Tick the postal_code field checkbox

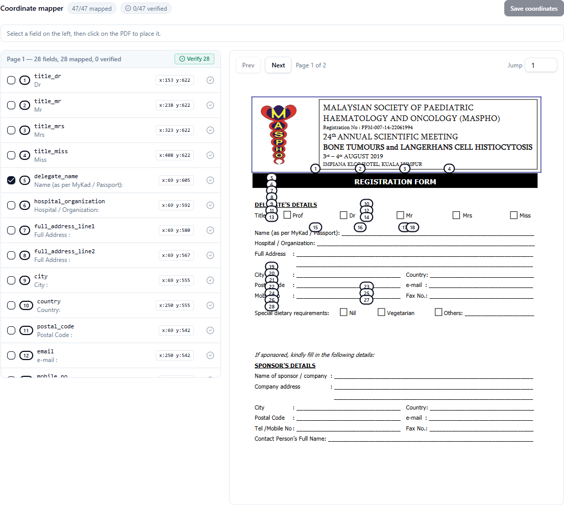pos(11,330)
